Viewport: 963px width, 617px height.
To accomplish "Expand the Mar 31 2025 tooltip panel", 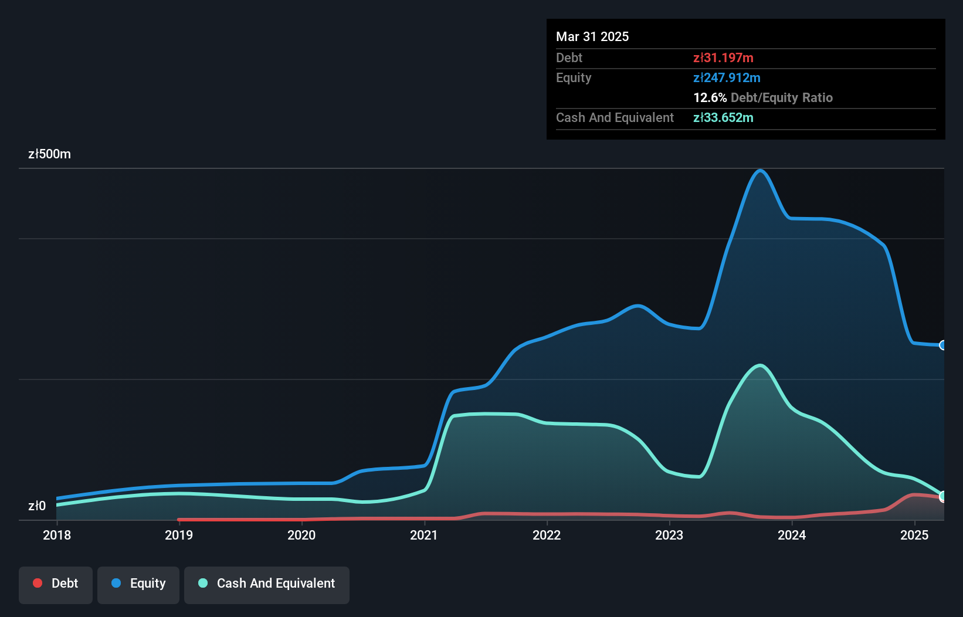I will pyautogui.click(x=592, y=36).
